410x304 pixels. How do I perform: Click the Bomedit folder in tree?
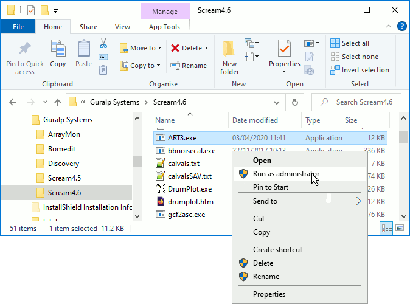tap(61, 149)
